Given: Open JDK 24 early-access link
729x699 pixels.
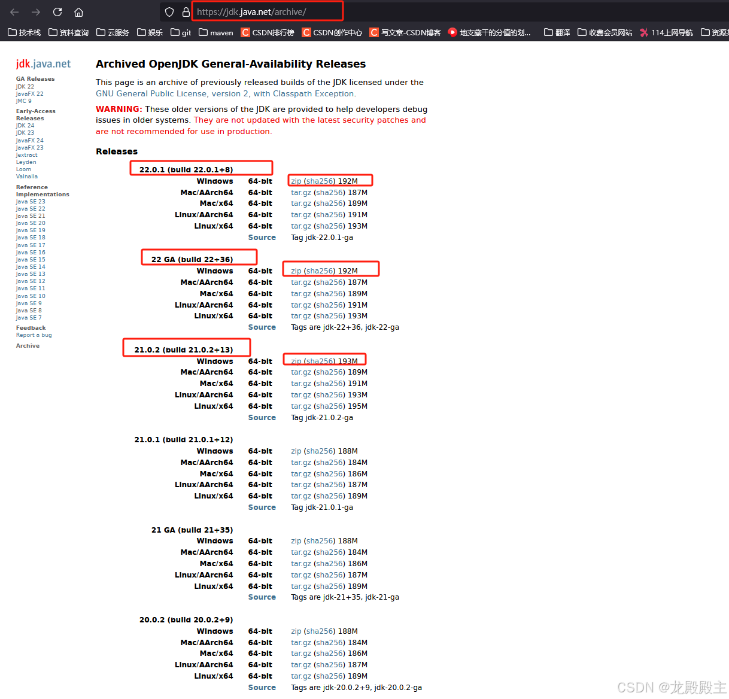Looking at the screenshot, I should pos(25,126).
